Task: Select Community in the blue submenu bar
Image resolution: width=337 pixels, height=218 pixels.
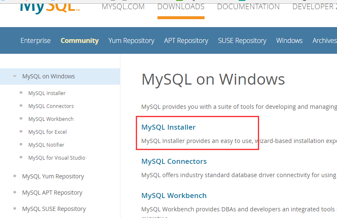Action: [80, 40]
